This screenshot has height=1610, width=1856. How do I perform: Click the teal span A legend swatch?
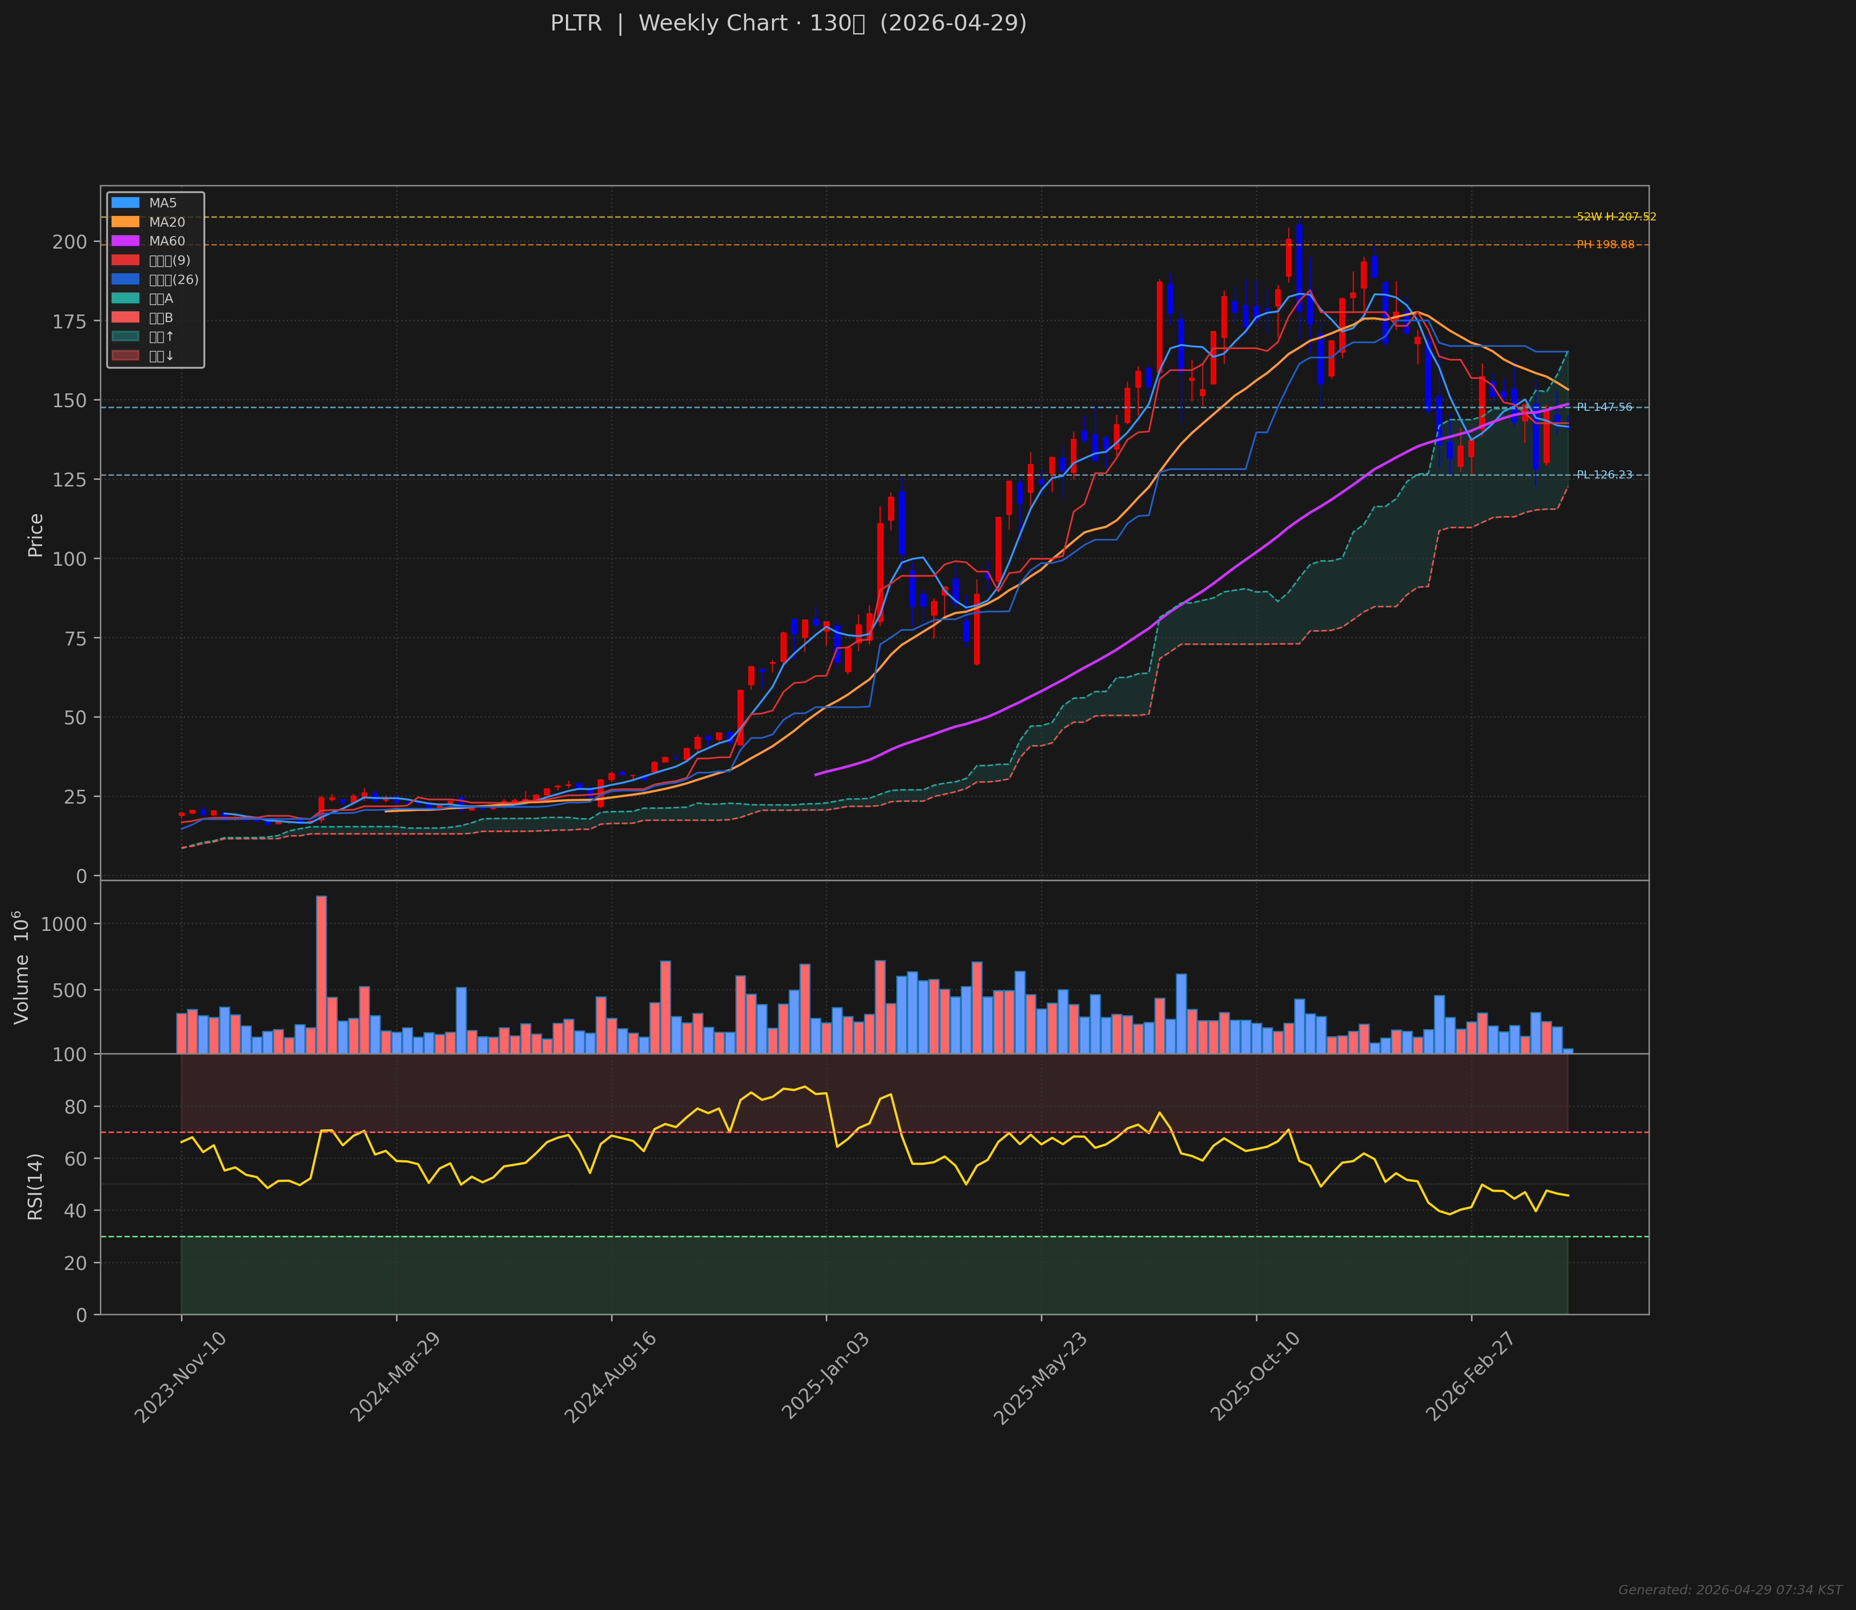point(126,298)
